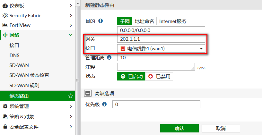Click the FortiView chart icon
The width and height of the screenshot is (262, 135).
[5, 25]
